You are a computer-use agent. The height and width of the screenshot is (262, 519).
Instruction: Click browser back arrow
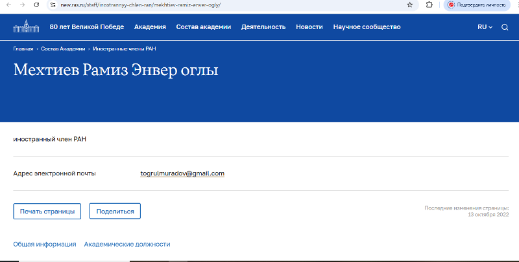coord(7,5)
